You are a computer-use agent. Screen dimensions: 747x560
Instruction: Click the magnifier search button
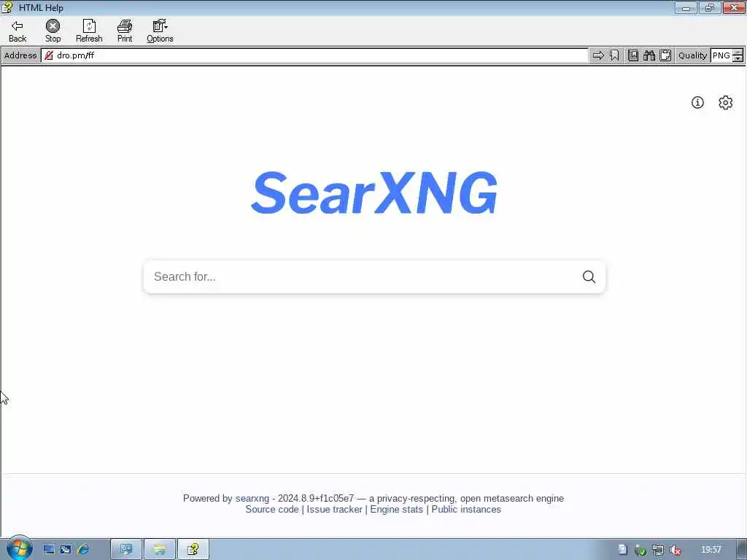pyautogui.click(x=589, y=276)
